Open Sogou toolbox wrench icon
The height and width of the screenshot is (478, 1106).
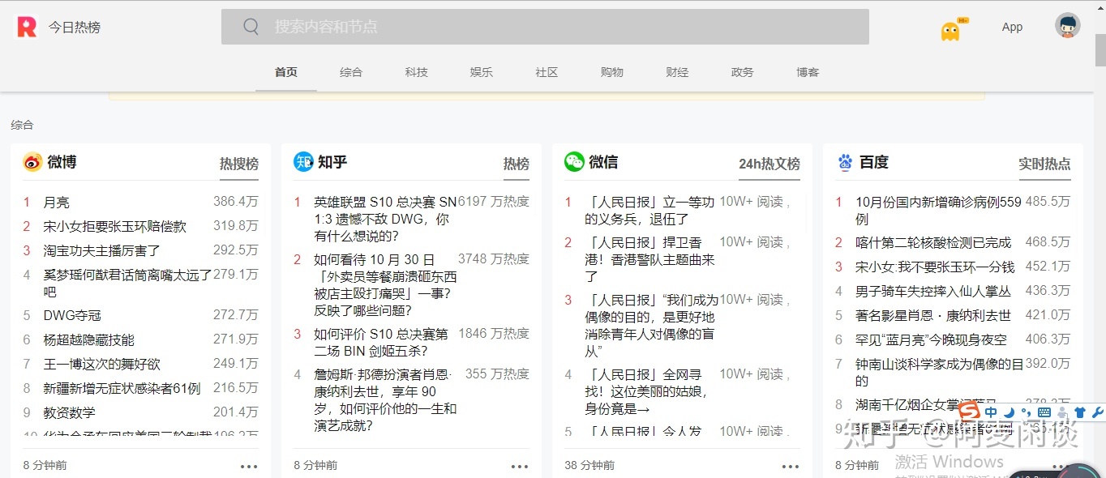point(1098,413)
